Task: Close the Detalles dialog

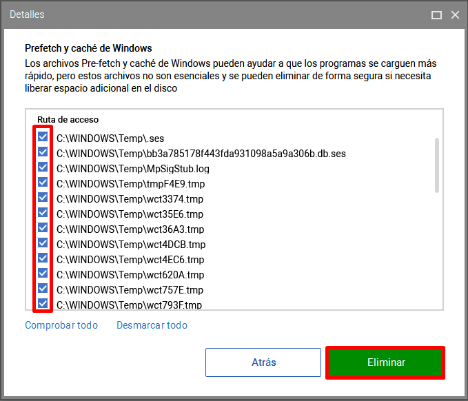Action: tap(455, 14)
